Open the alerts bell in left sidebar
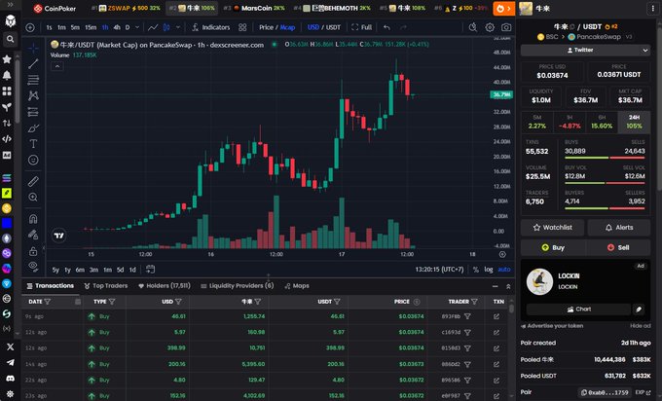Viewport: 662px width, 401px height. point(7,75)
